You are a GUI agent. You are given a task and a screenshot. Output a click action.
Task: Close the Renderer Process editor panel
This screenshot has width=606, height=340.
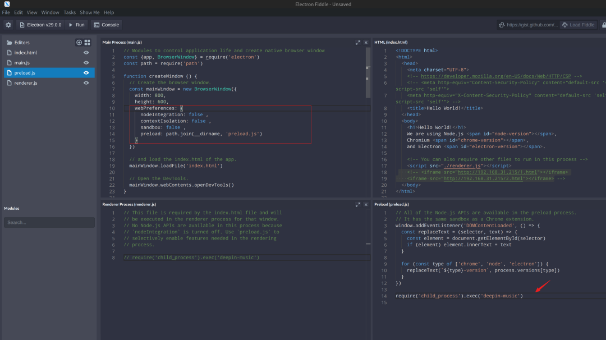coord(366,205)
